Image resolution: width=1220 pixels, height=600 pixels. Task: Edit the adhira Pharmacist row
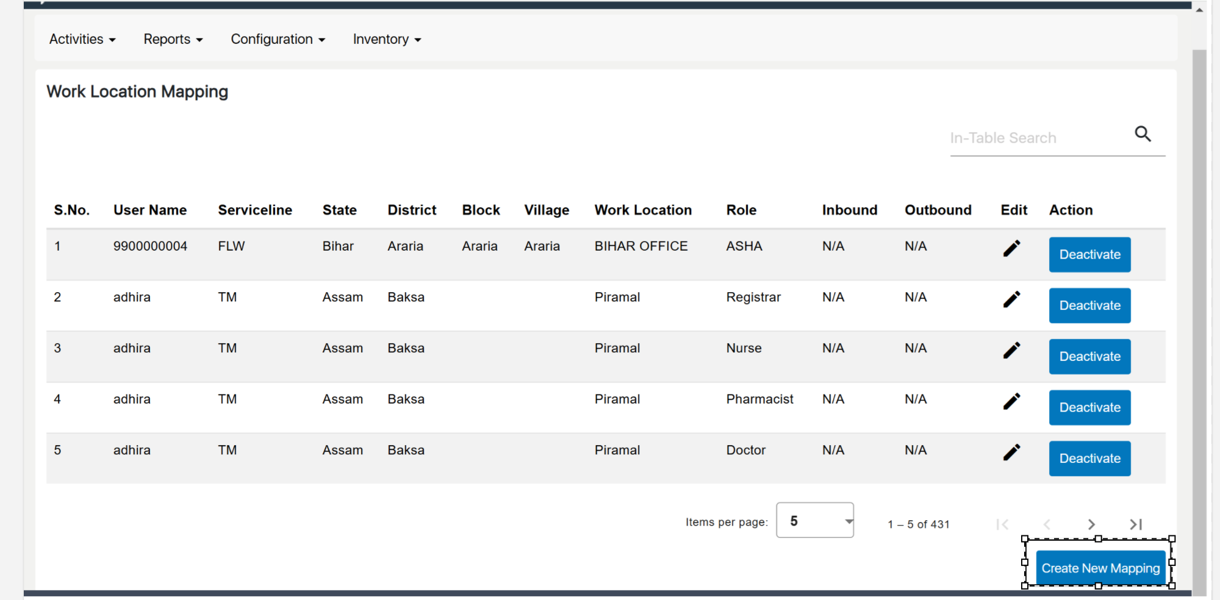tap(1011, 401)
